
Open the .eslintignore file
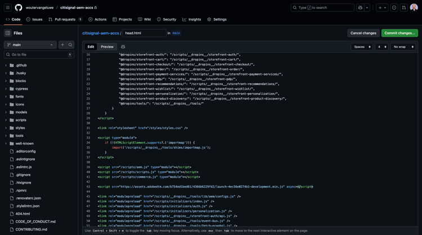[25, 159]
